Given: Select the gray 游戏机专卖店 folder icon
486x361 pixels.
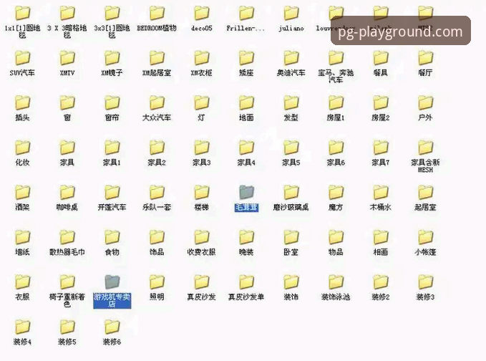Looking at the screenshot, I should click(x=112, y=282).
